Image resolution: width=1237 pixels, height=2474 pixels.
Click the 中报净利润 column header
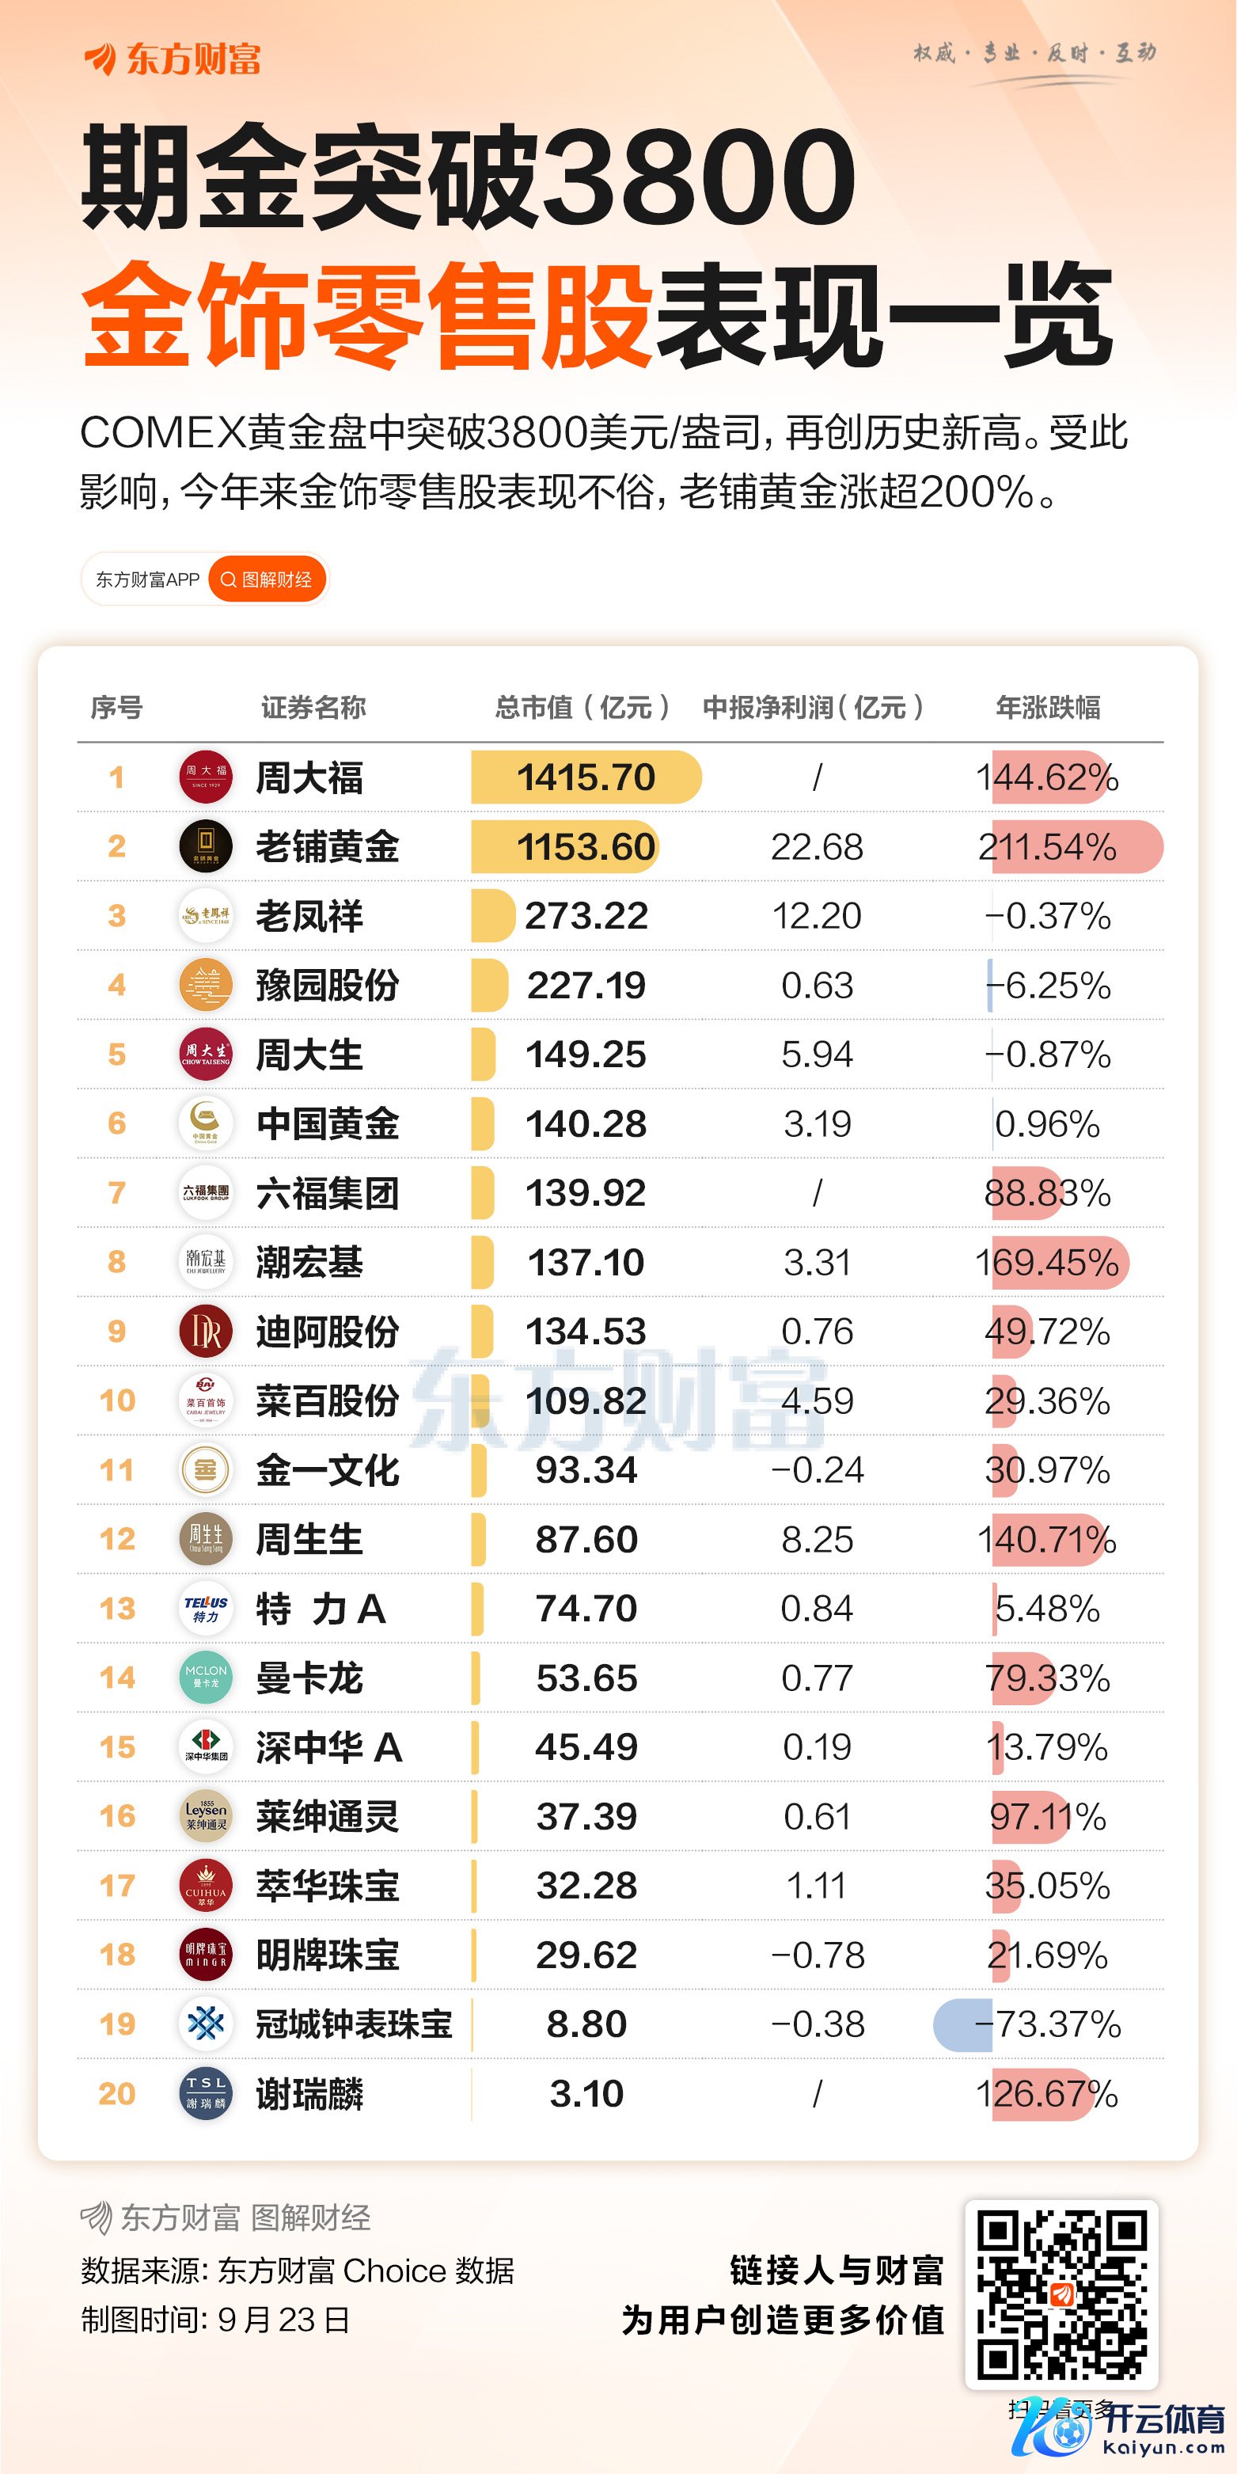pyautogui.click(x=813, y=708)
